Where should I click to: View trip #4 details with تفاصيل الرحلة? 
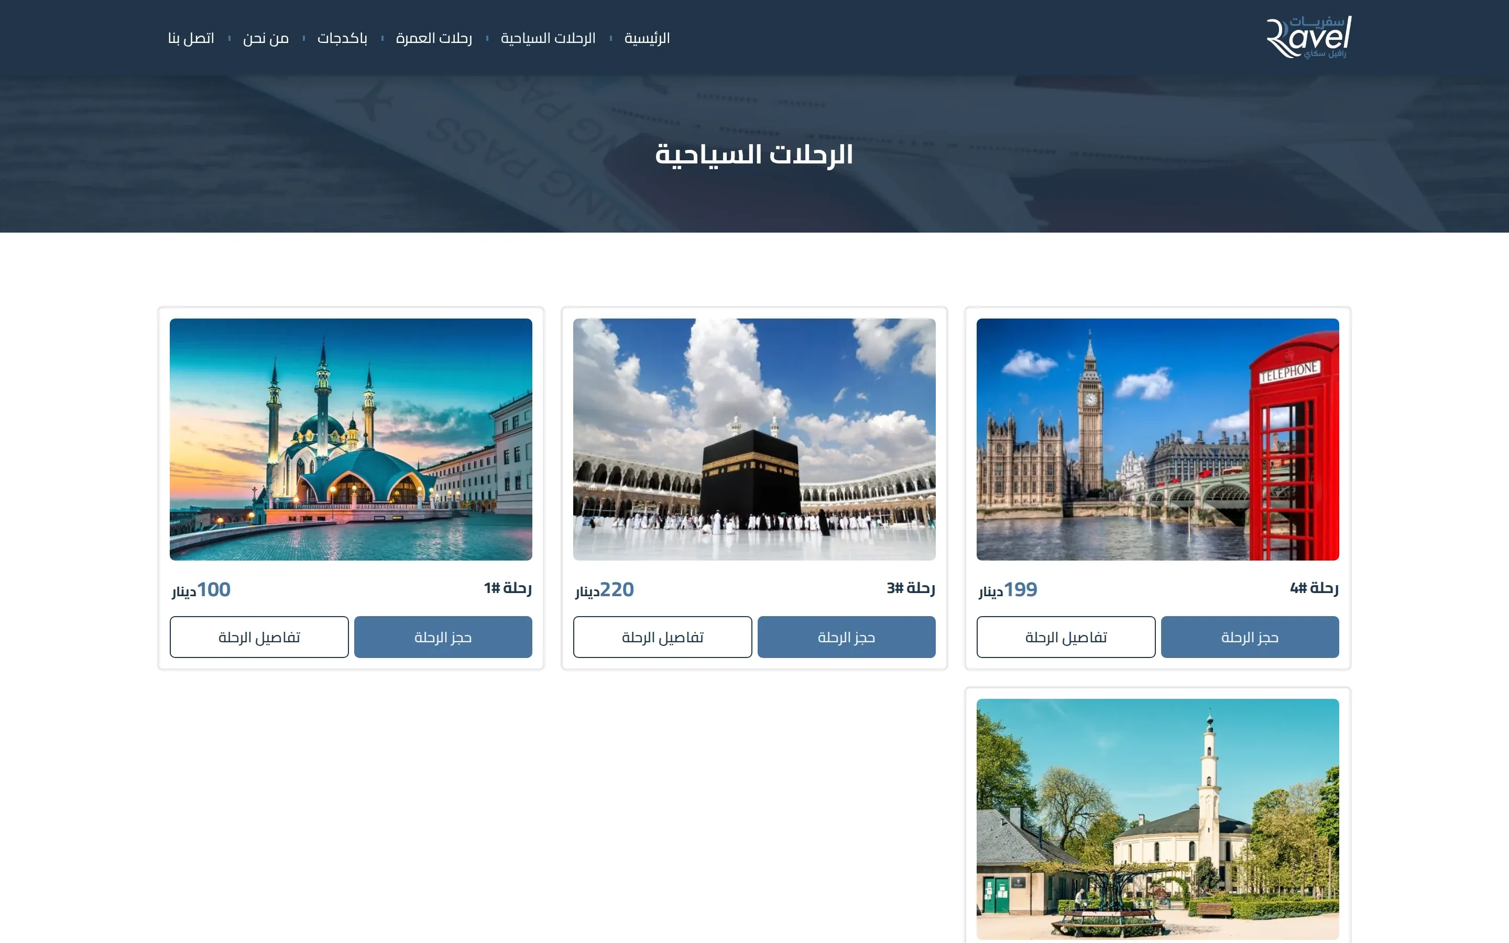pyautogui.click(x=1066, y=637)
